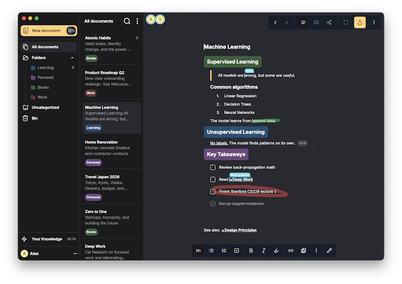Open the Home Renovation document
Image resolution: width=402 pixels, height=284 pixels.
coord(112,152)
